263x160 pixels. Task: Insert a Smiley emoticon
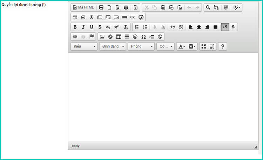[135, 37]
